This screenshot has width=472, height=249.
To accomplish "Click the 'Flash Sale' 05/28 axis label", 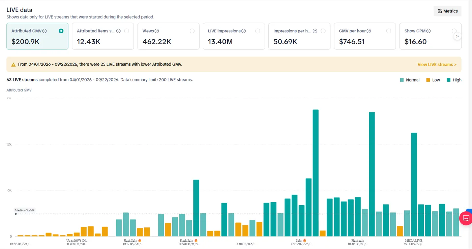I will [132, 241].
